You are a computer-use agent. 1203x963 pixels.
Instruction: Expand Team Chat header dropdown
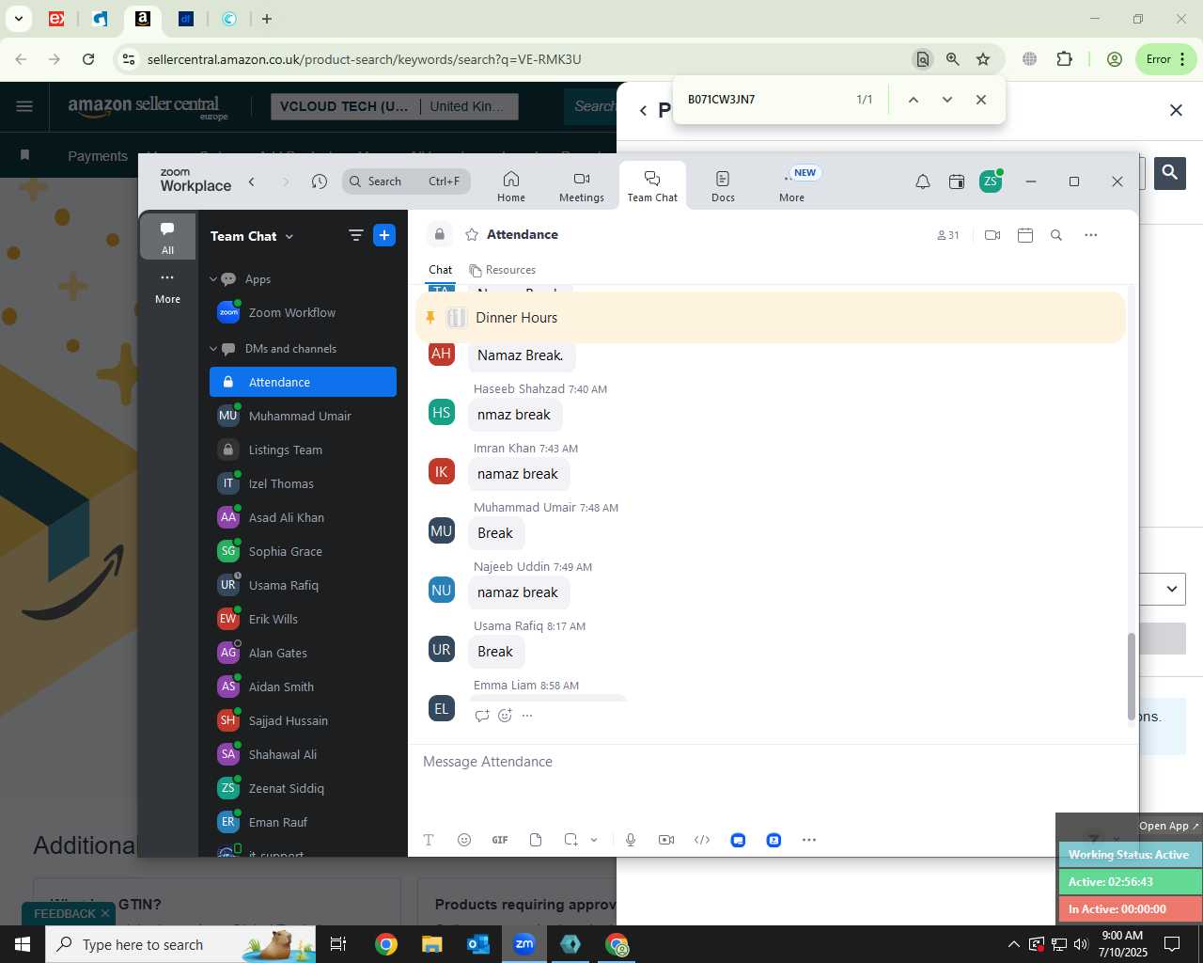(289, 236)
